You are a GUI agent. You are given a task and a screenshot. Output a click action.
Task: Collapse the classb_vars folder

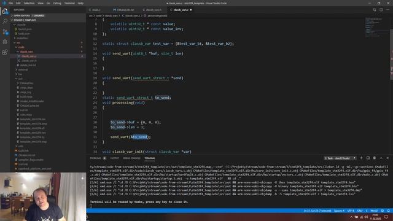48,52
